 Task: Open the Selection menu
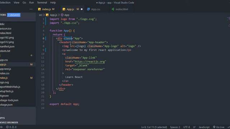[5, 3]
